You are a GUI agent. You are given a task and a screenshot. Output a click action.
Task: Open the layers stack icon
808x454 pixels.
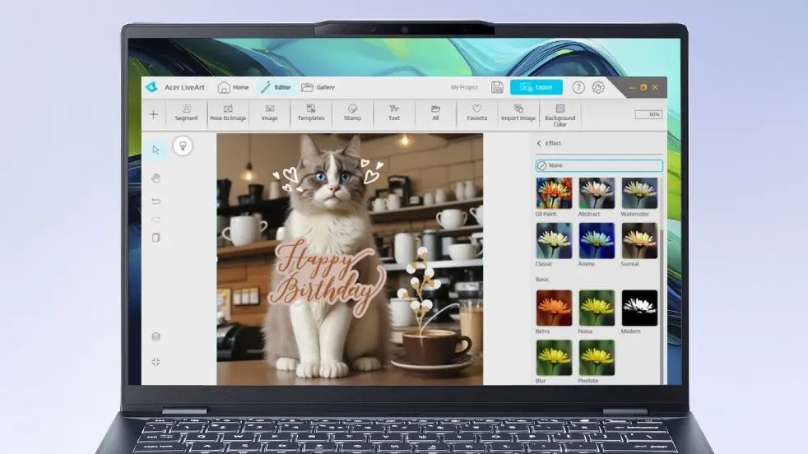pos(156,336)
